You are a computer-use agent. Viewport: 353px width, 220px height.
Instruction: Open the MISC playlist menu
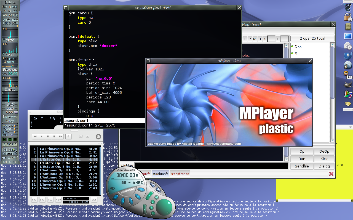click(58, 200)
